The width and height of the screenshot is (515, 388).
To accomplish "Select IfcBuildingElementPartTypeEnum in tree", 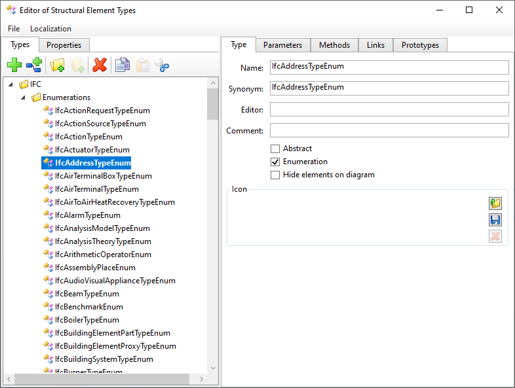I will pyautogui.click(x=113, y=333).
